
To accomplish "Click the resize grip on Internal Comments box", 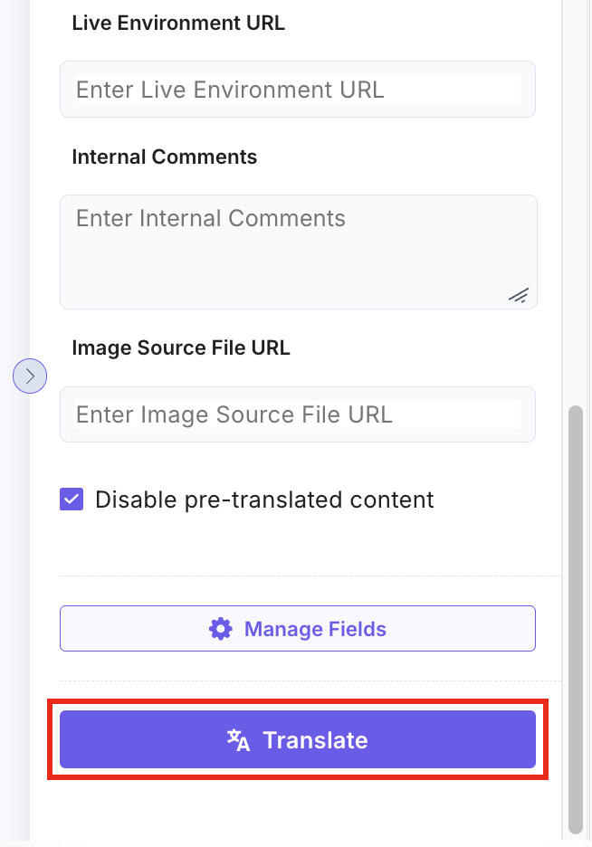I will coord(518,295).
